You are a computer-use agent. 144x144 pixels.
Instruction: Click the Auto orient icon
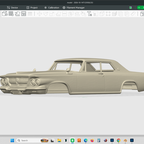[18, 14]
